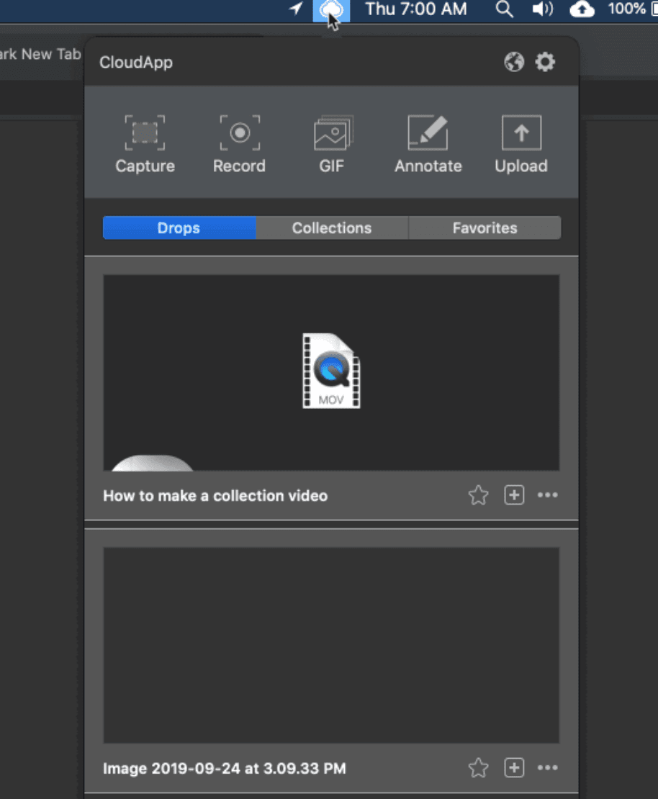
Task: Open CloudApp settings gear
Action: coord(545,62)
